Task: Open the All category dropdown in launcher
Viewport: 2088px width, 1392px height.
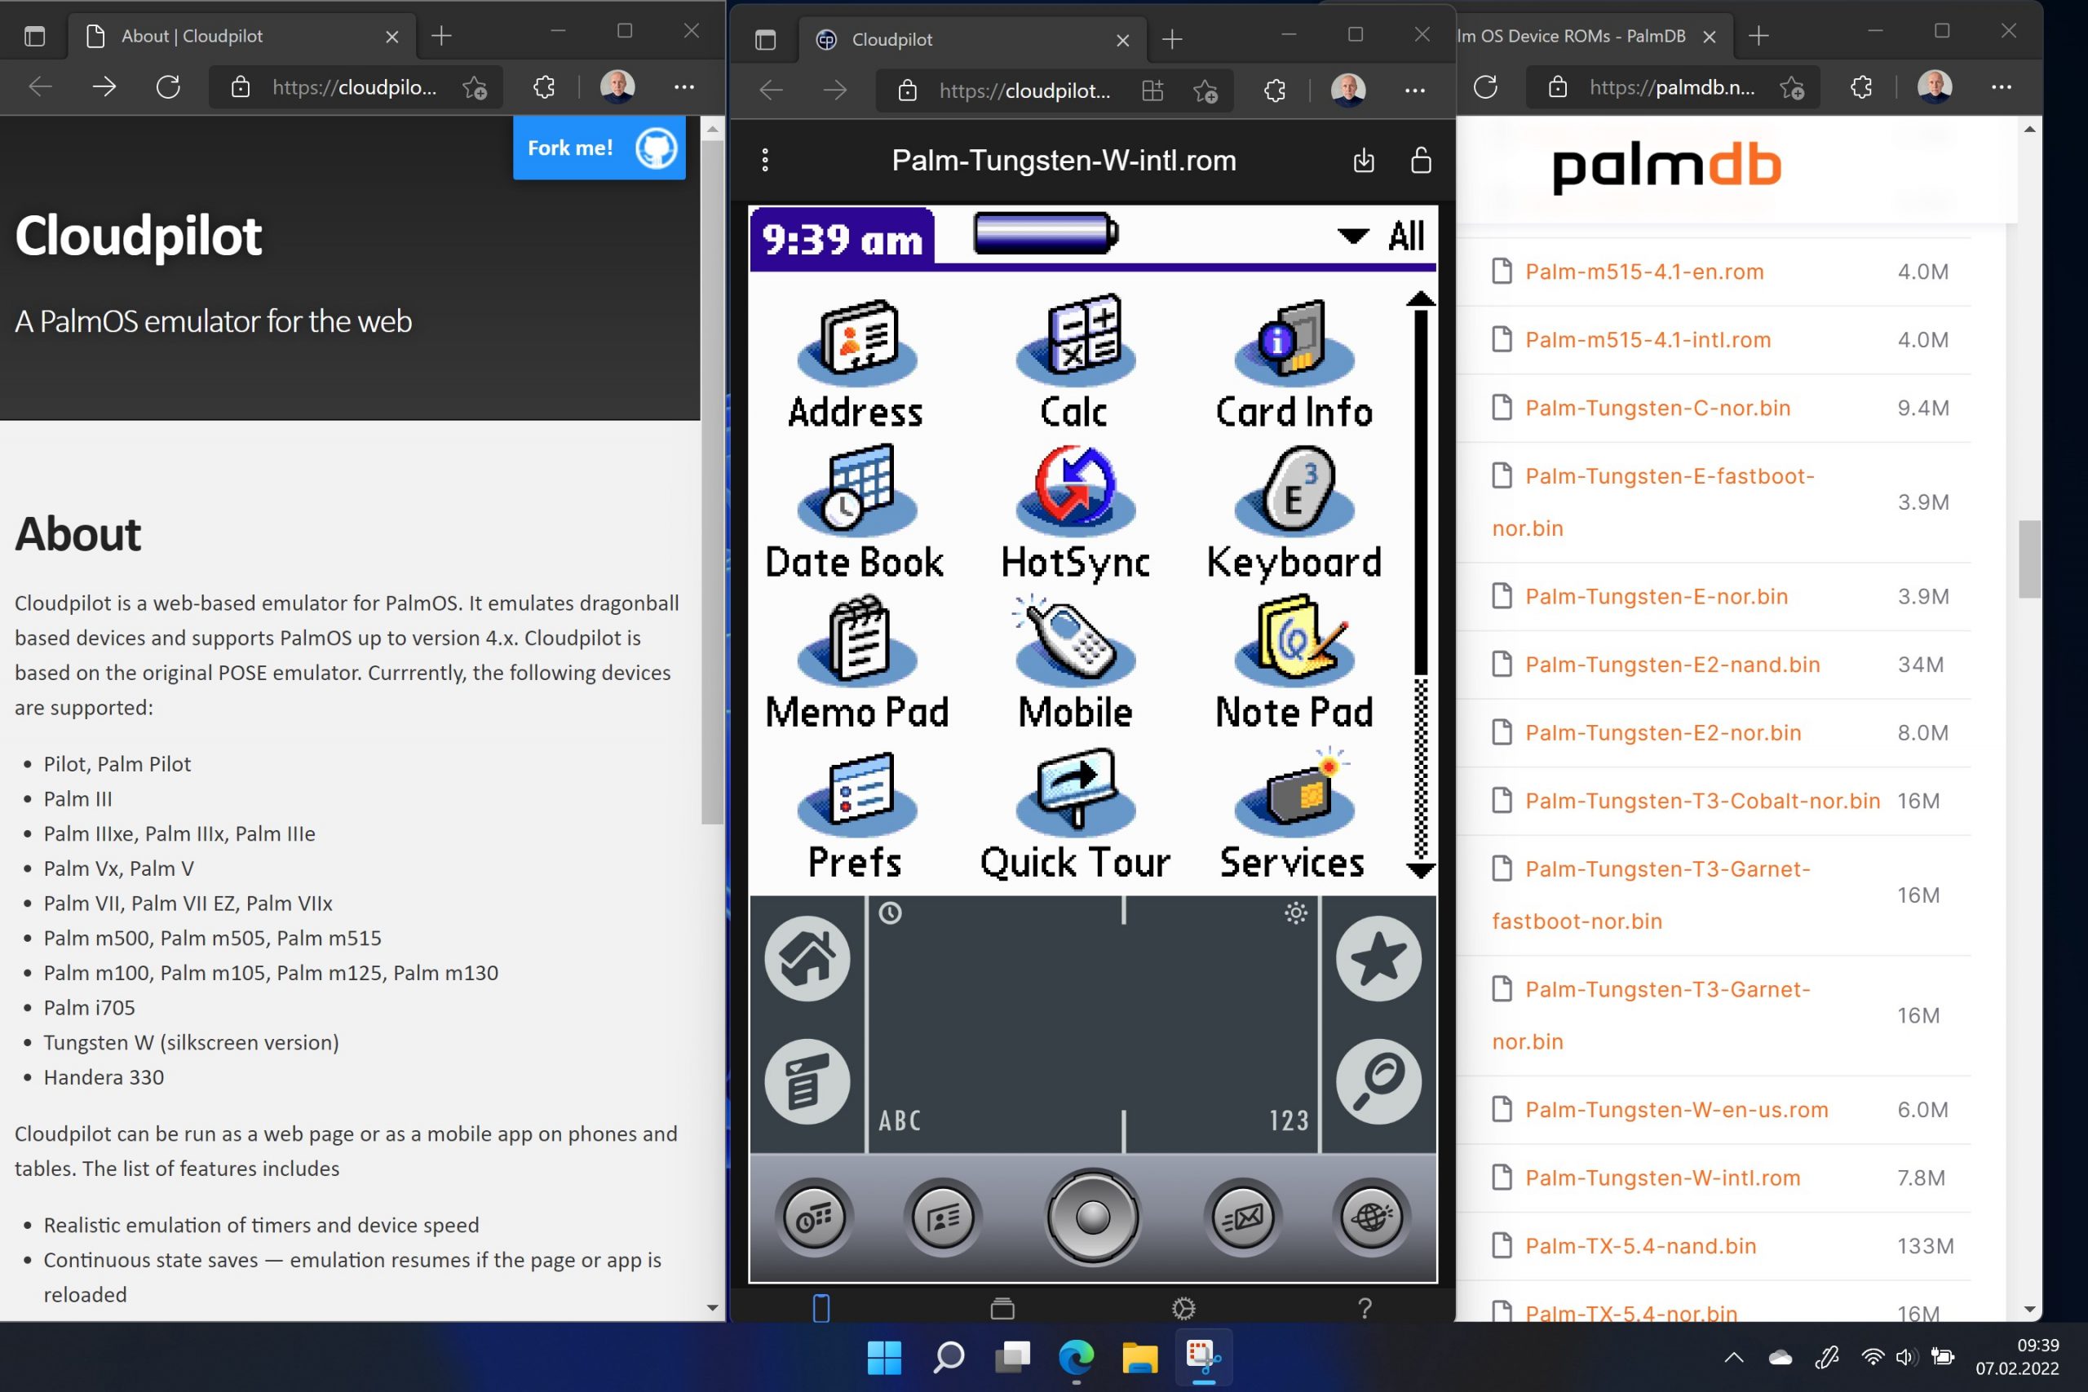Action: point(1382,236)
